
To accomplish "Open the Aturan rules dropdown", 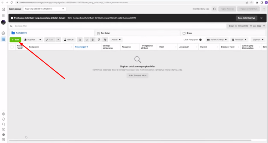I will point(116,40).
